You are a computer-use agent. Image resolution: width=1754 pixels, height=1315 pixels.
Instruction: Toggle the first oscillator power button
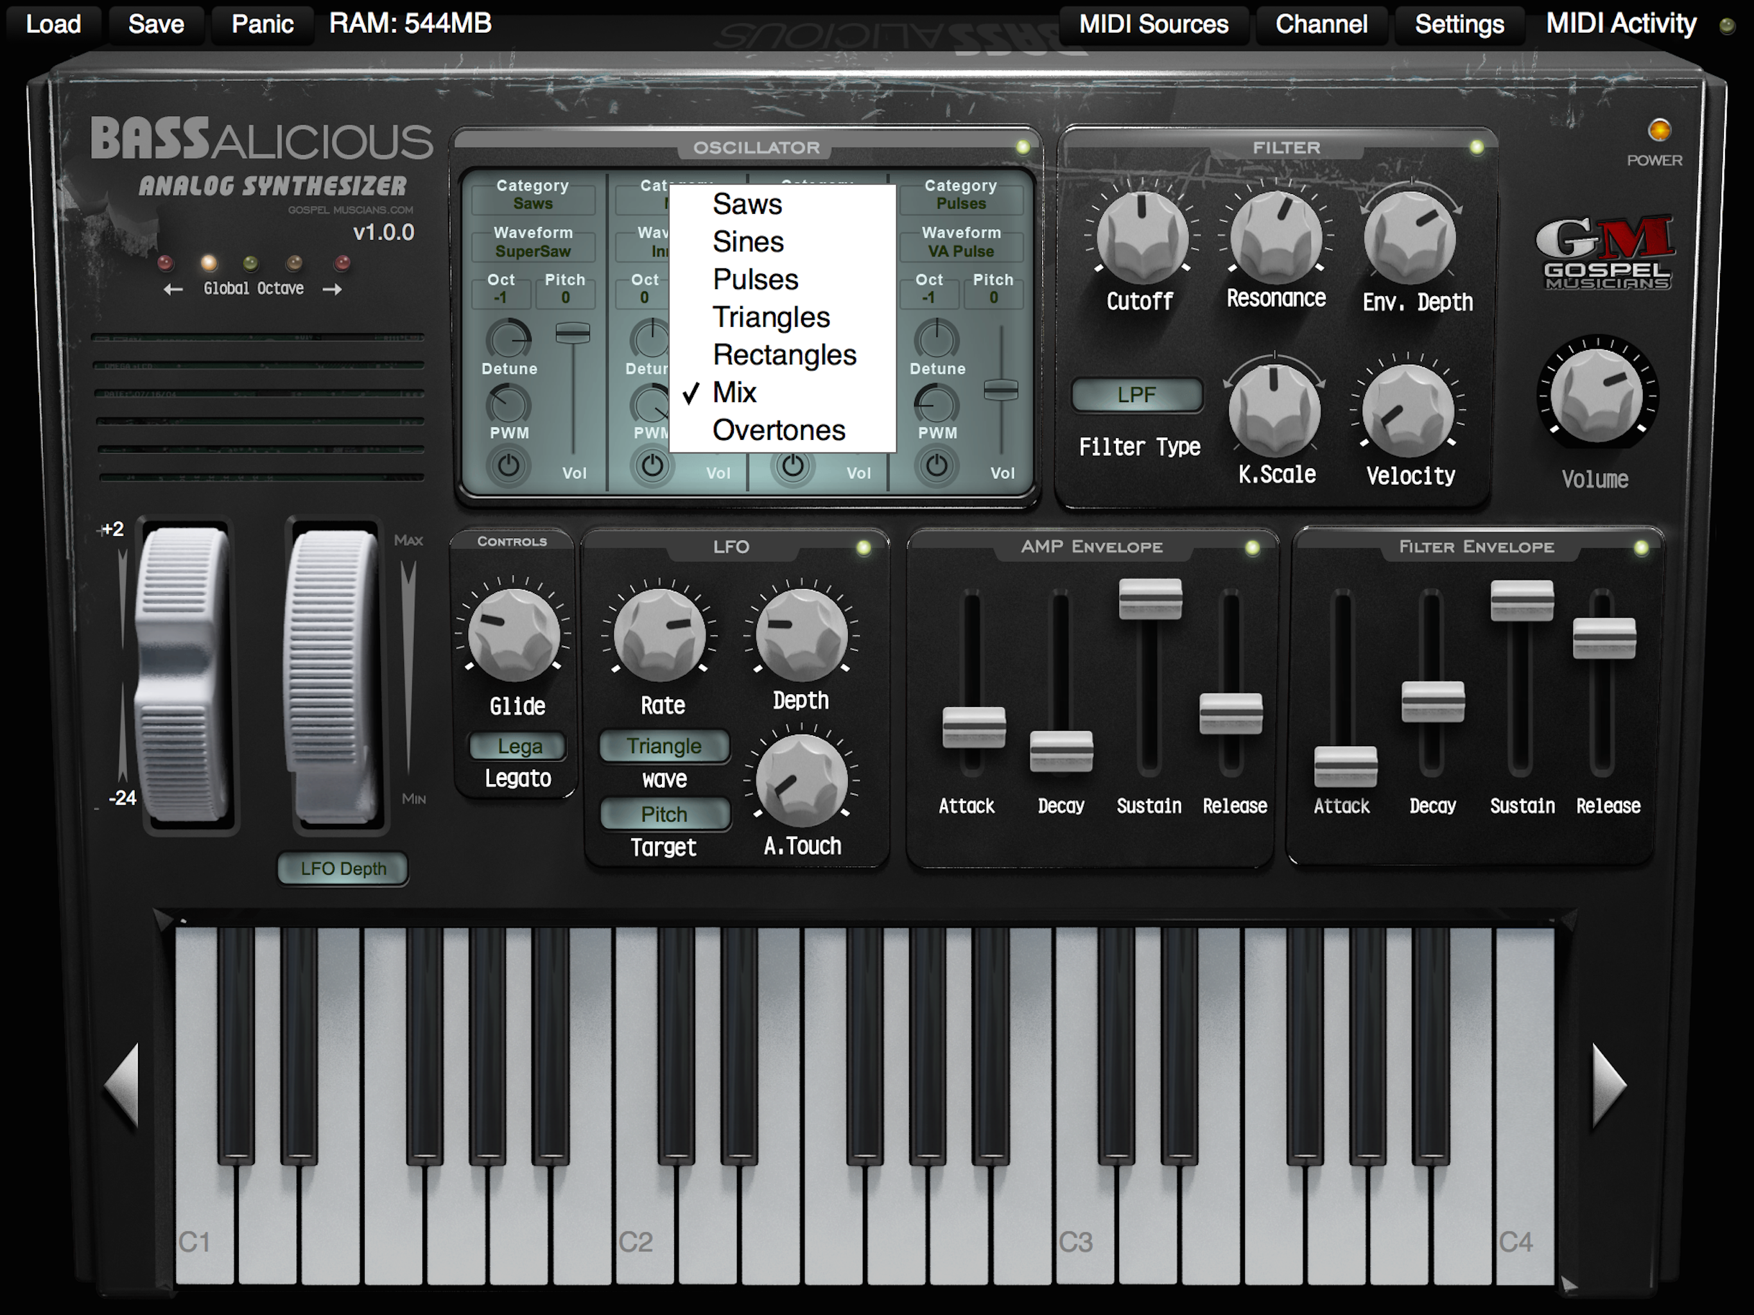508,466
